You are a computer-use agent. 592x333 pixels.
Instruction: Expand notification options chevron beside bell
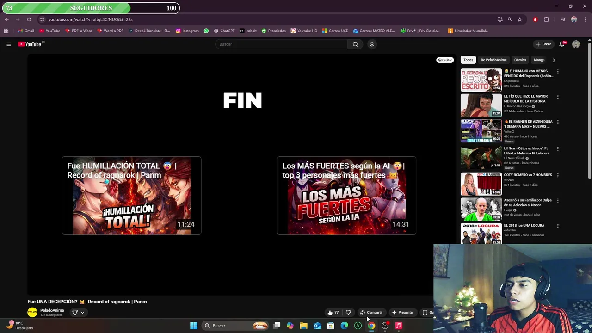(x=82, y=312)
